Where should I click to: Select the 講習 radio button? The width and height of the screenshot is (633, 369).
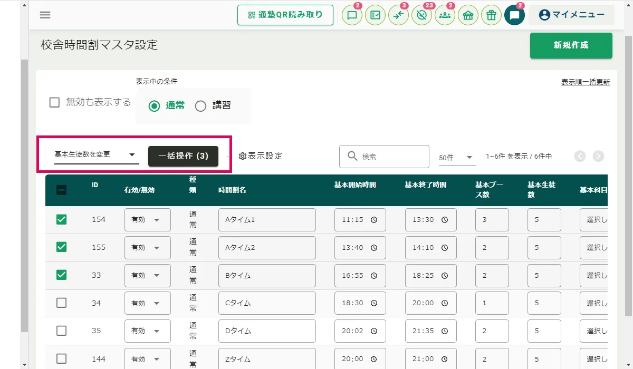[x=200, y=106]
